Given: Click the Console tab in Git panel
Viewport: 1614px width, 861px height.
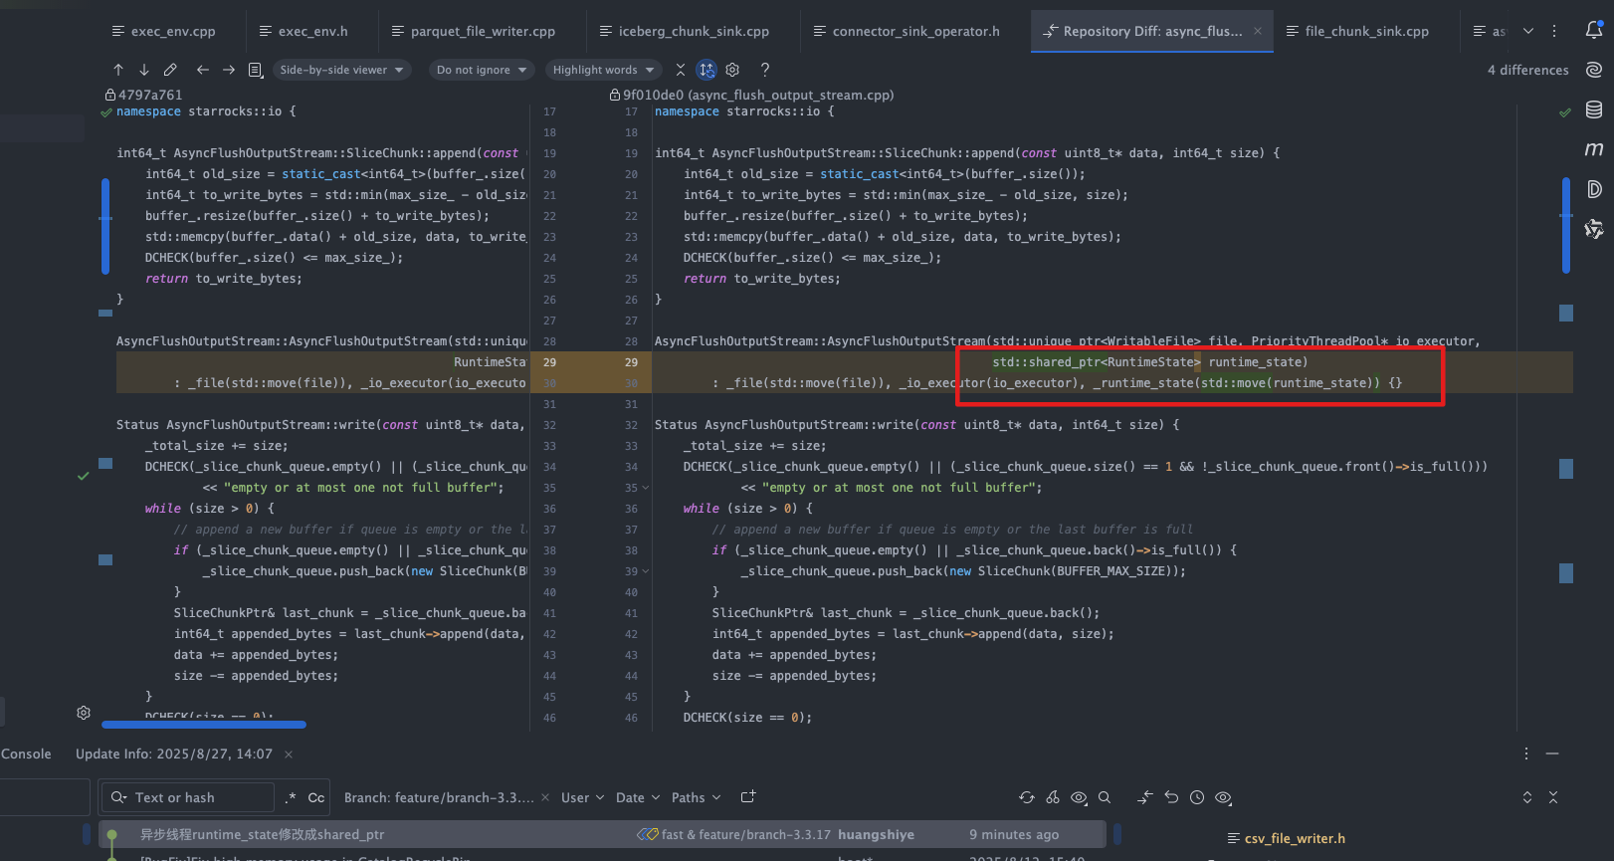Looking at the screenshot, I should (26, 753).
